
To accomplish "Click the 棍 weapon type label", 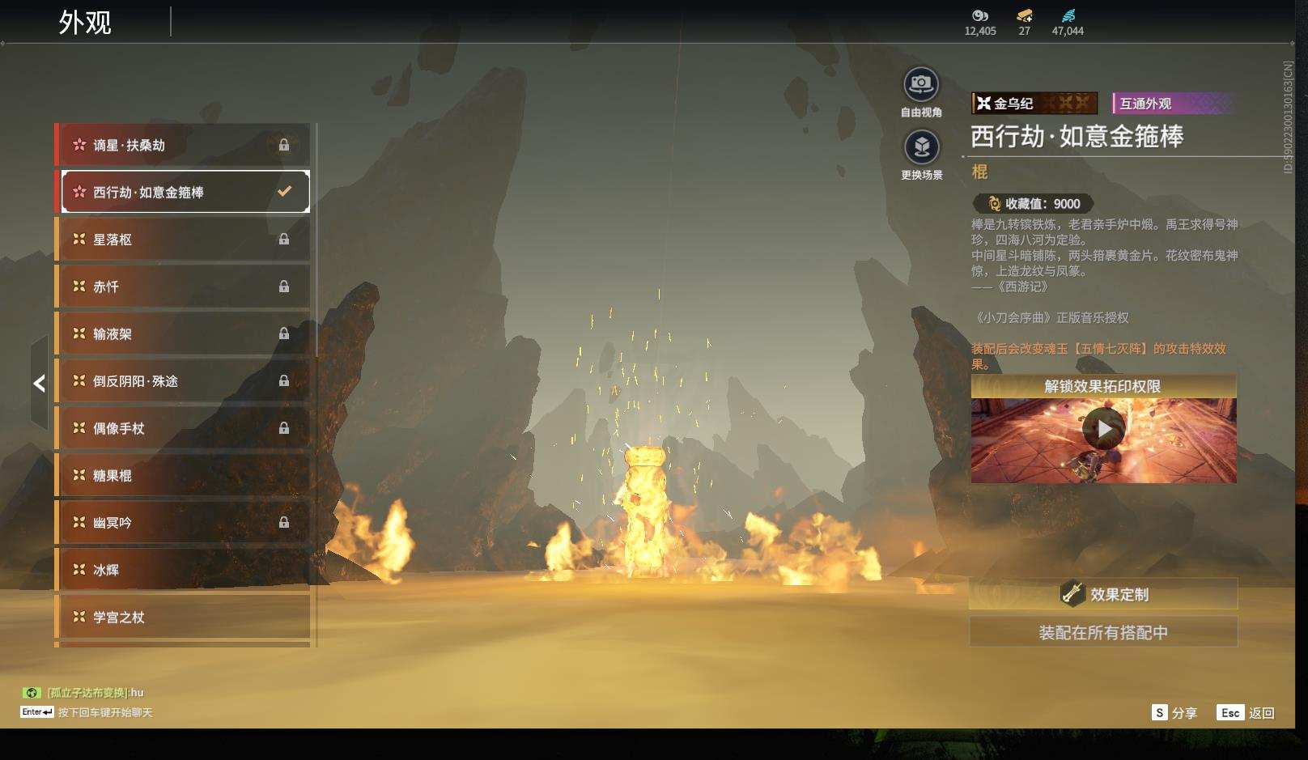I will [x=979, y=172].
